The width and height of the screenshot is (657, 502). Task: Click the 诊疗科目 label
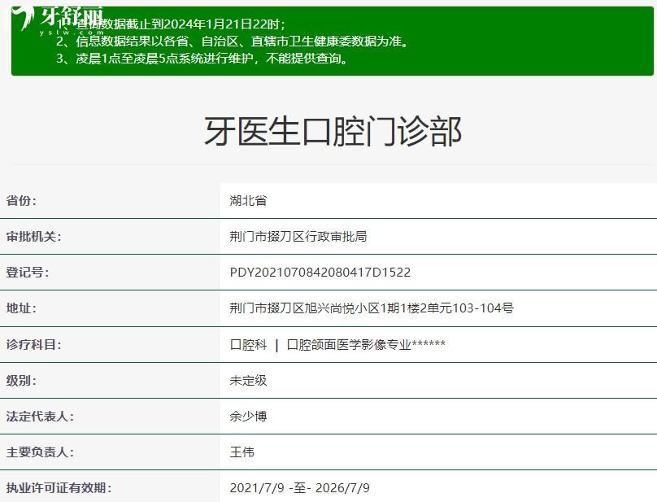point(33,345)
